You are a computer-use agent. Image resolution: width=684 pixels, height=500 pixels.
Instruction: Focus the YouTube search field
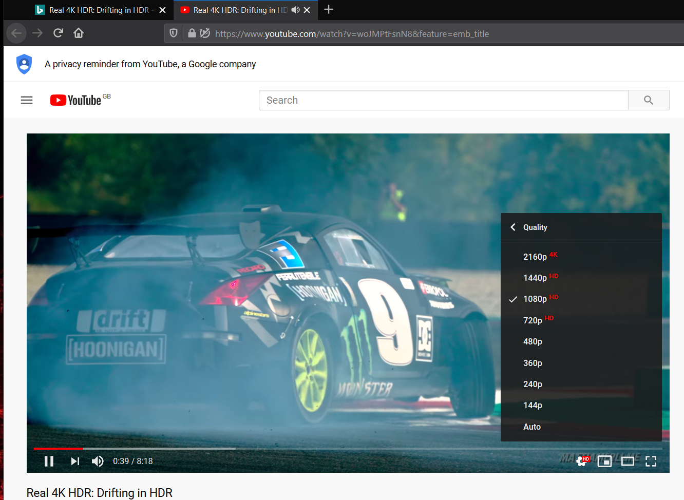coord(443,100)
